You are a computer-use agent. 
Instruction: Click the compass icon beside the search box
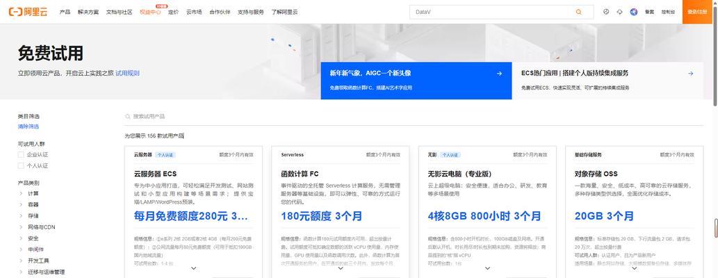pyautogui.click(x=606, y=12)
